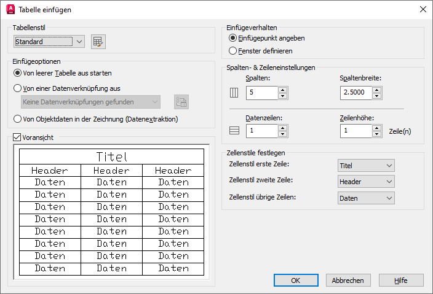Choose Von einer Datenverknüpfung aus option
The height and width of the screenshot is (294, 433).
click(x=18, y=88)
